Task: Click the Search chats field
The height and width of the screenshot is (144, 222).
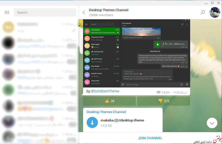Action: tap(45, 12)
